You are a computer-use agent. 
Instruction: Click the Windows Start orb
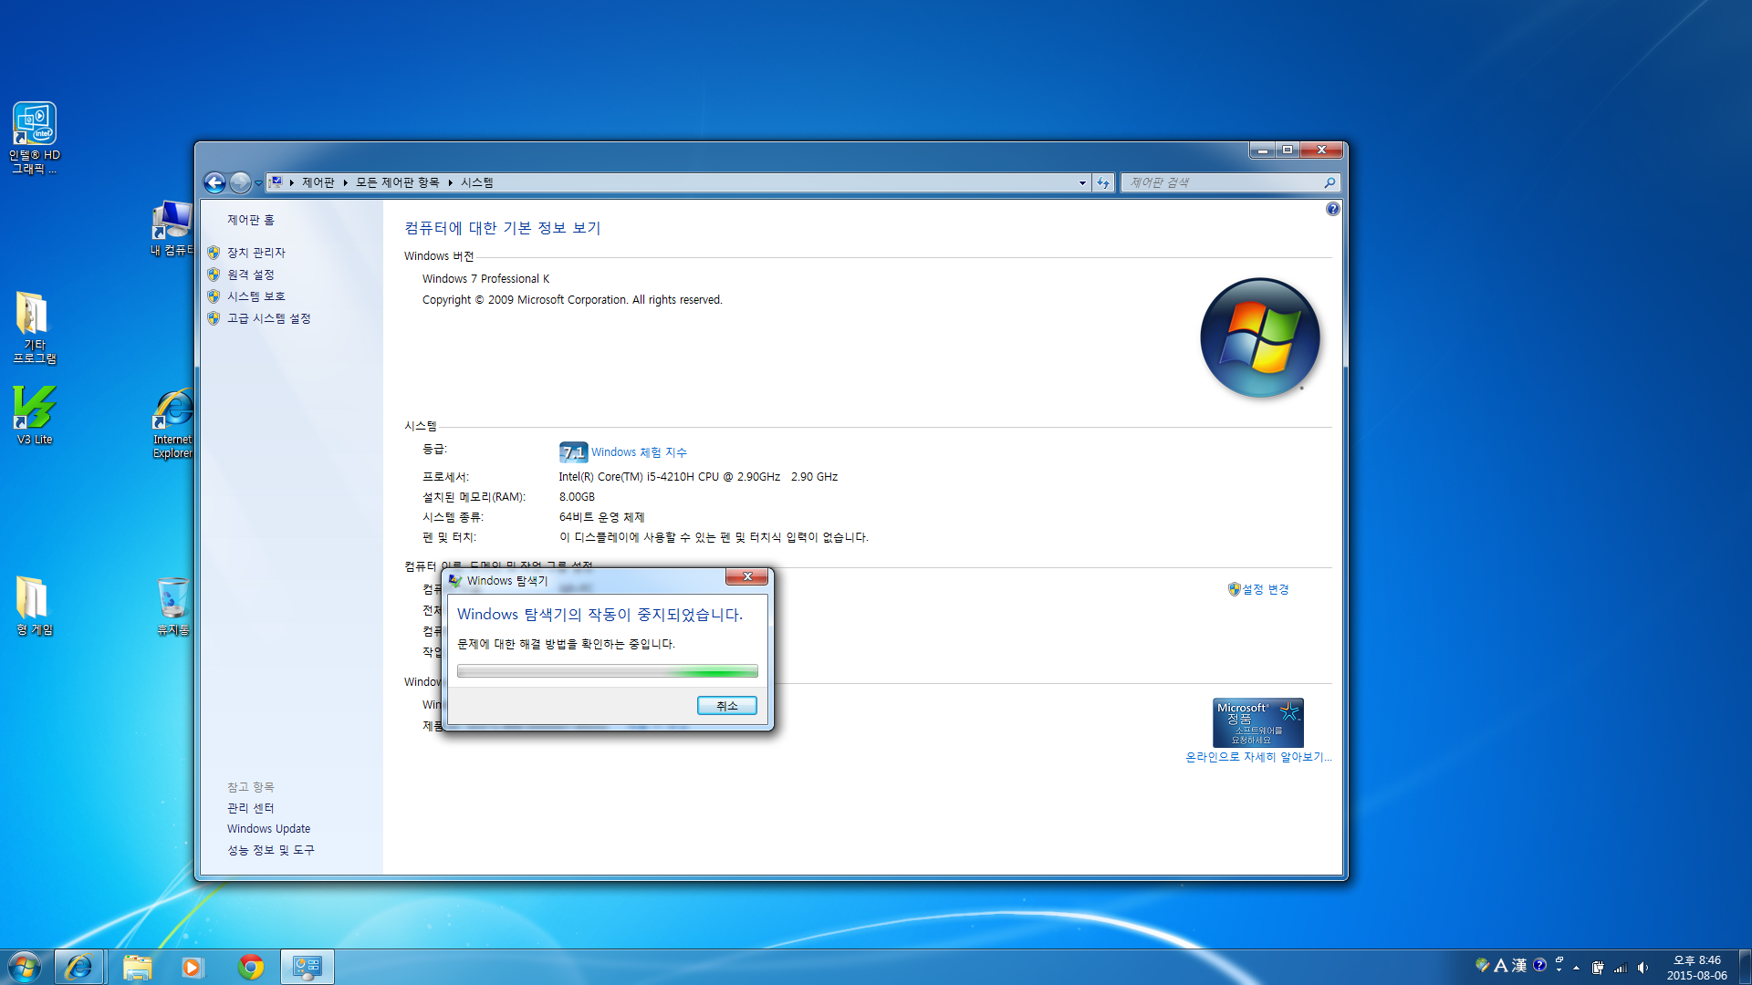pos(25,967)
